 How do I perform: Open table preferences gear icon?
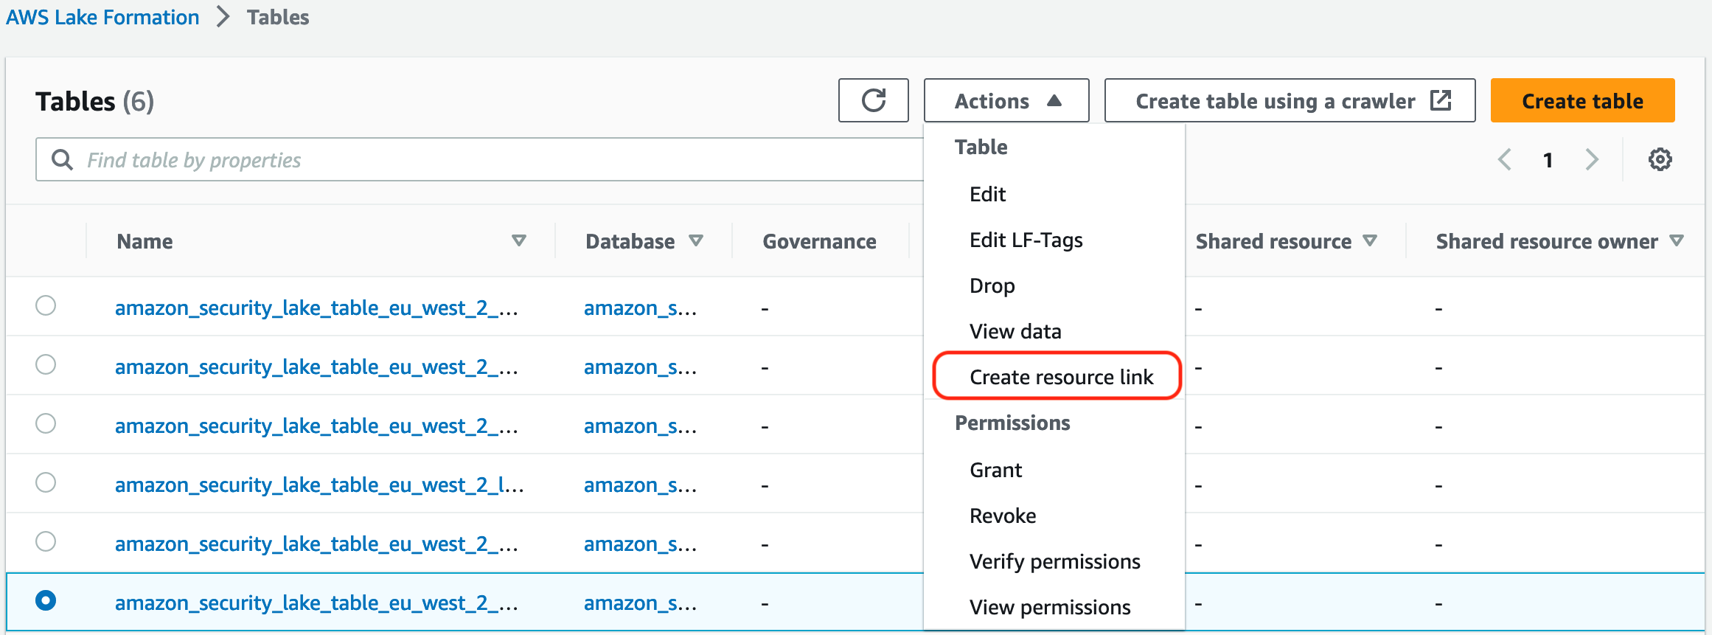click(1660, 159)
